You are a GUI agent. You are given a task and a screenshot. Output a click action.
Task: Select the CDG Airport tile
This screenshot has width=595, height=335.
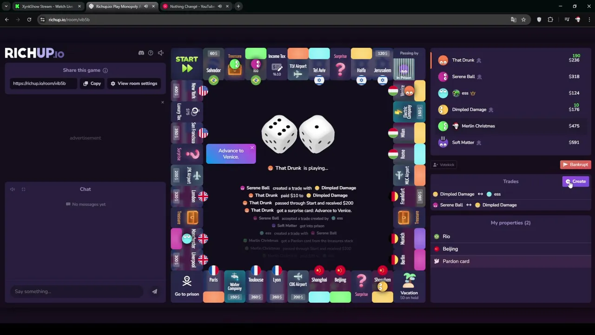[298, 287]
